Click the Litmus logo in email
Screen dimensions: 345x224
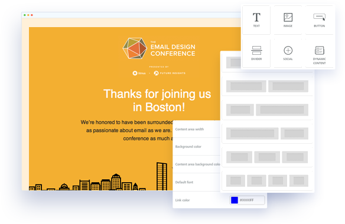pyautogui.click(x=139, y=73)
